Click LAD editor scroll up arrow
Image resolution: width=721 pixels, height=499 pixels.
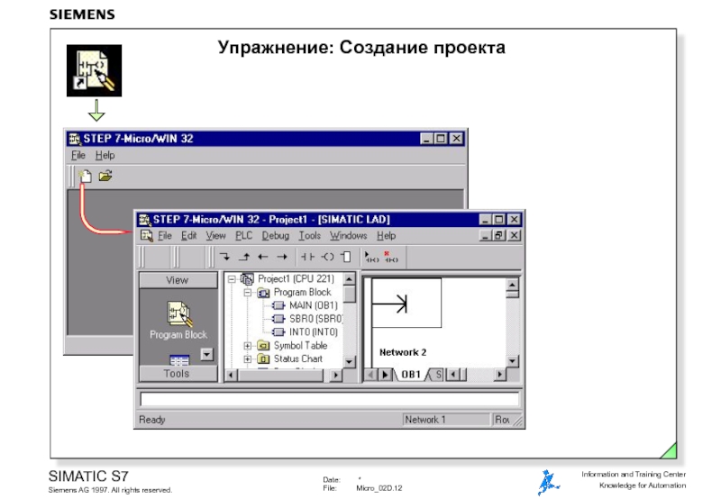(512, 284)
